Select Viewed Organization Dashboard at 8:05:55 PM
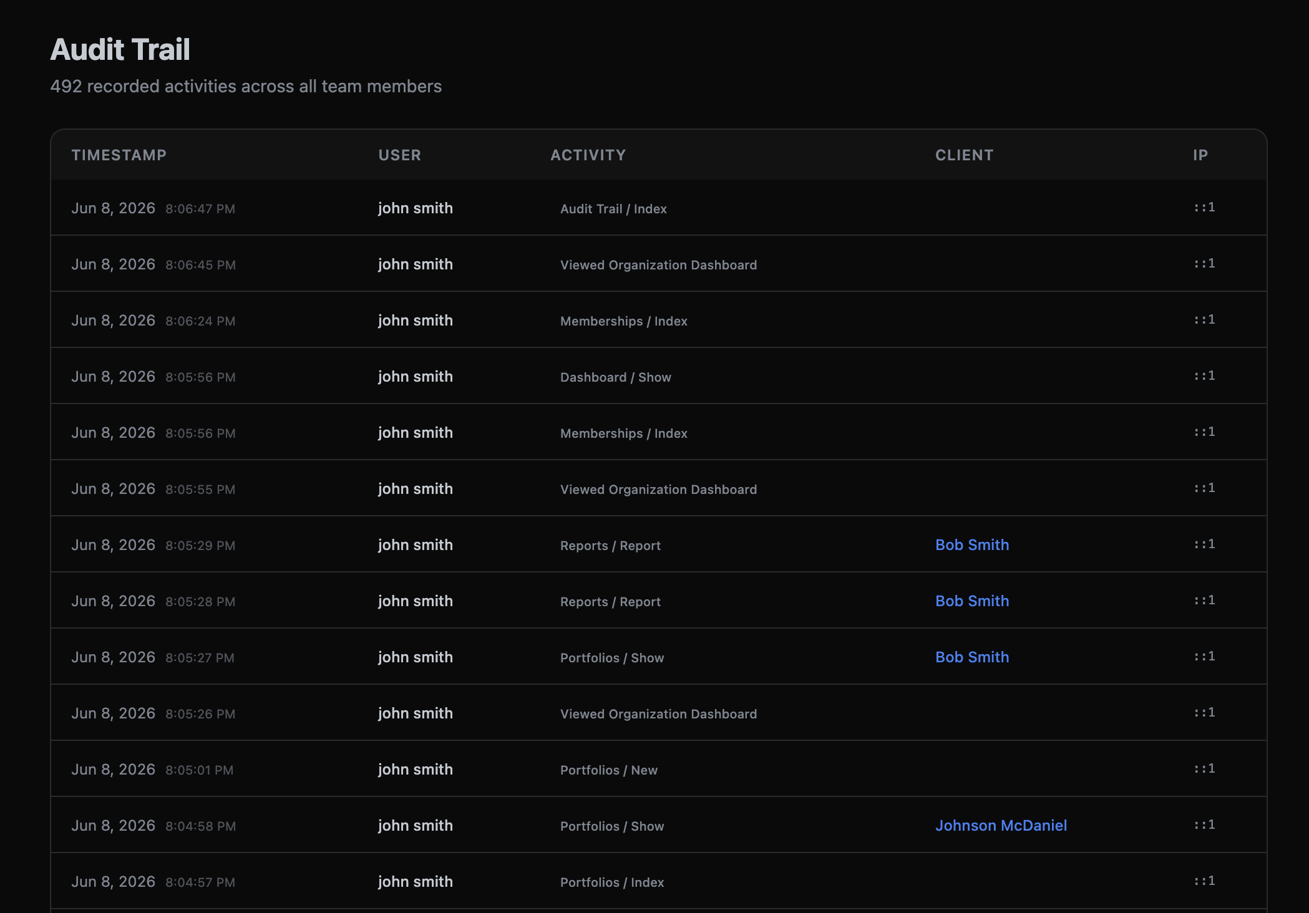The height and width of the screenshot is (913, 1309). pyautogui.click(x=658, y=490)
